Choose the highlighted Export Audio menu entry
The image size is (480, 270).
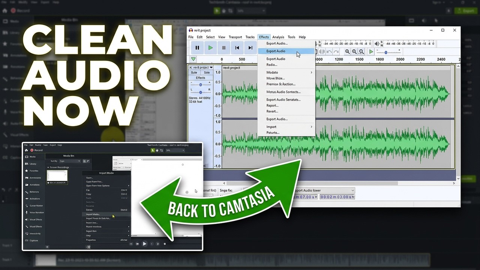286,51
